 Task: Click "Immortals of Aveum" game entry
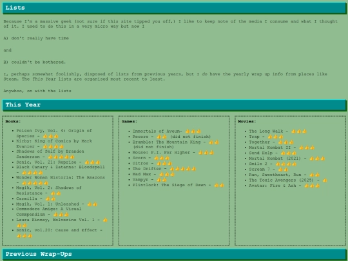(x=167, y=131)
